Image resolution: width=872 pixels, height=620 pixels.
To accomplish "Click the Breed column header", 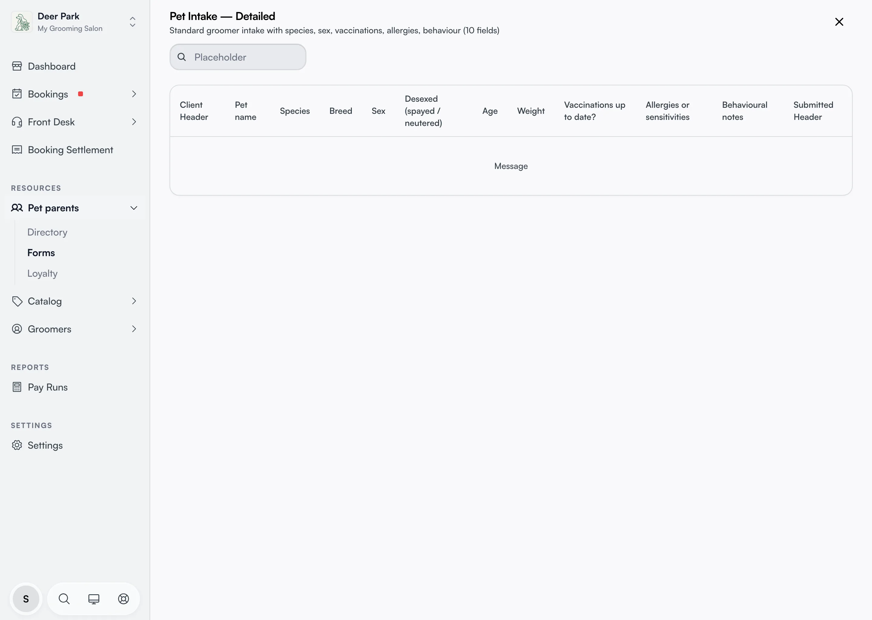I will click(x=341, y=111).
